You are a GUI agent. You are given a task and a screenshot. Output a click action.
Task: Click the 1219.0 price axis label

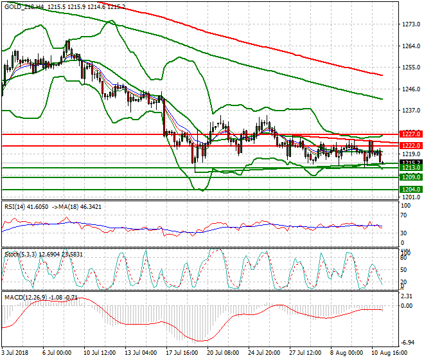[411, 154]
